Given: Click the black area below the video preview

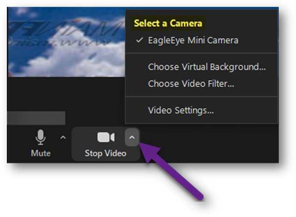Looking at the screenshot, I should click(66, 94).
